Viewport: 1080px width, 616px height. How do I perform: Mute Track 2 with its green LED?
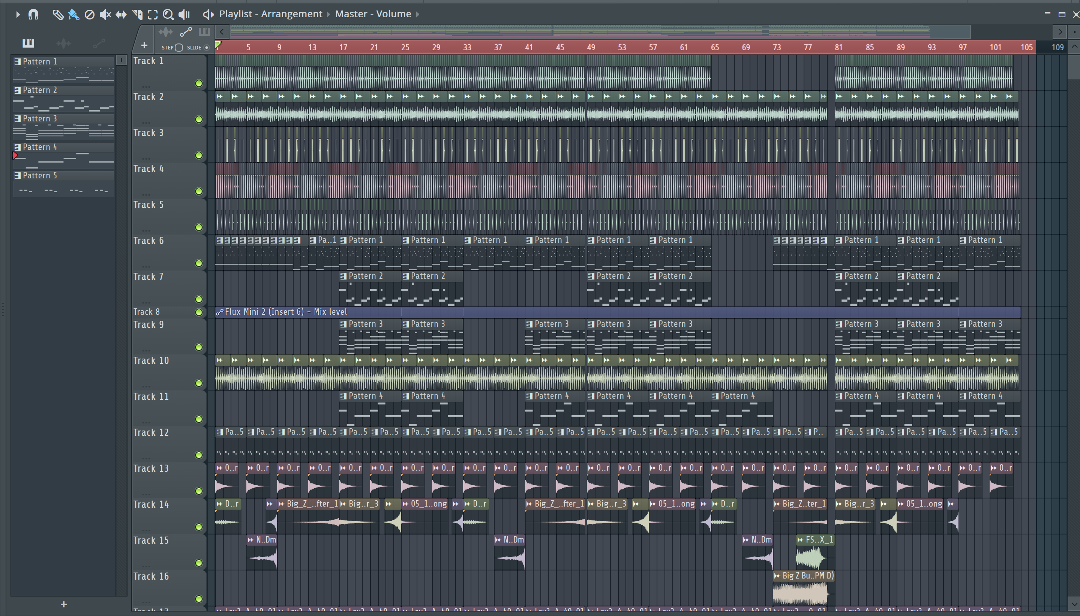(x=198, y=119)
